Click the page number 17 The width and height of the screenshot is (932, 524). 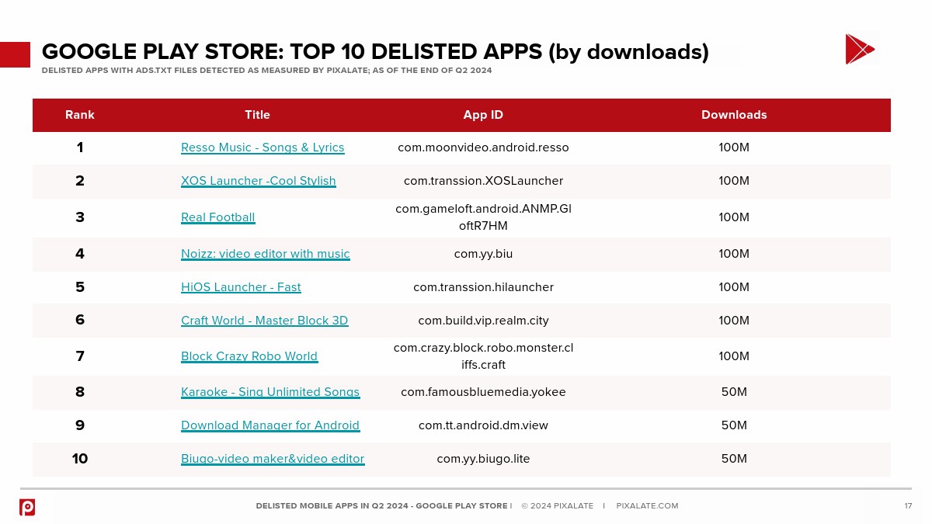[x=908, y=506]
